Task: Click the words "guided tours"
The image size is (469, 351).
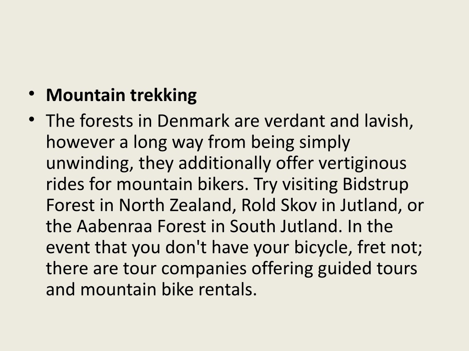Action: coord(367,269)
